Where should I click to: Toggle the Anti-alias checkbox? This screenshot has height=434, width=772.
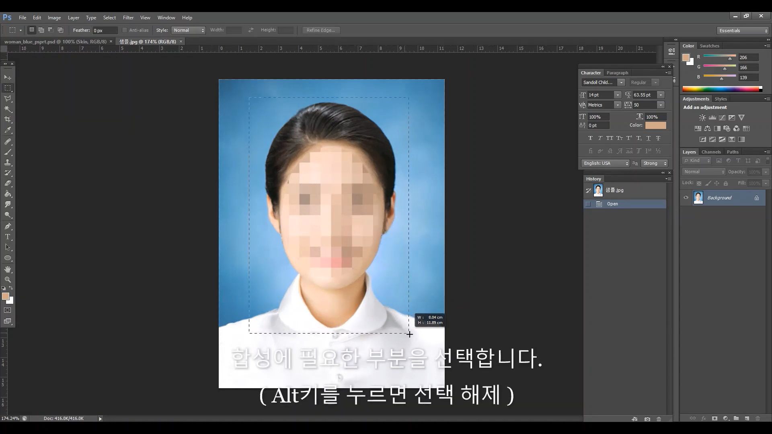[x=125, y=30]
